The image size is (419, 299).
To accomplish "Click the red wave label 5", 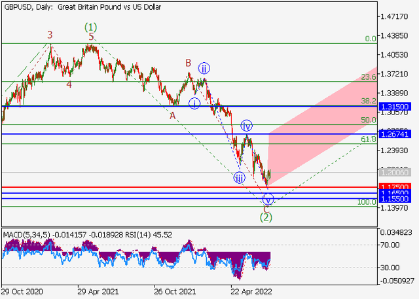I will [92, 36].
